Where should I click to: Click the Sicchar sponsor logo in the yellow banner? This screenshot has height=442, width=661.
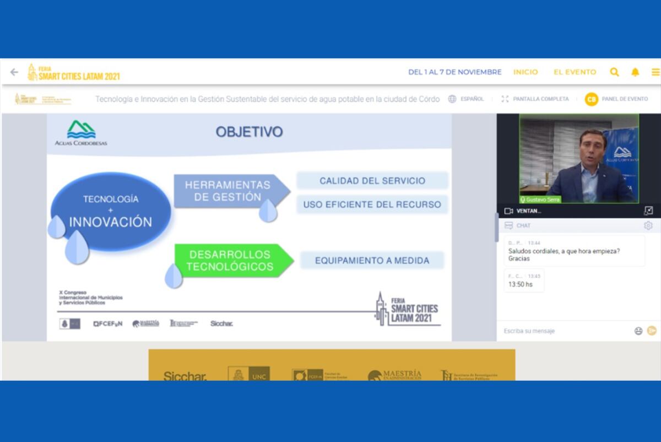coord(185,376)
